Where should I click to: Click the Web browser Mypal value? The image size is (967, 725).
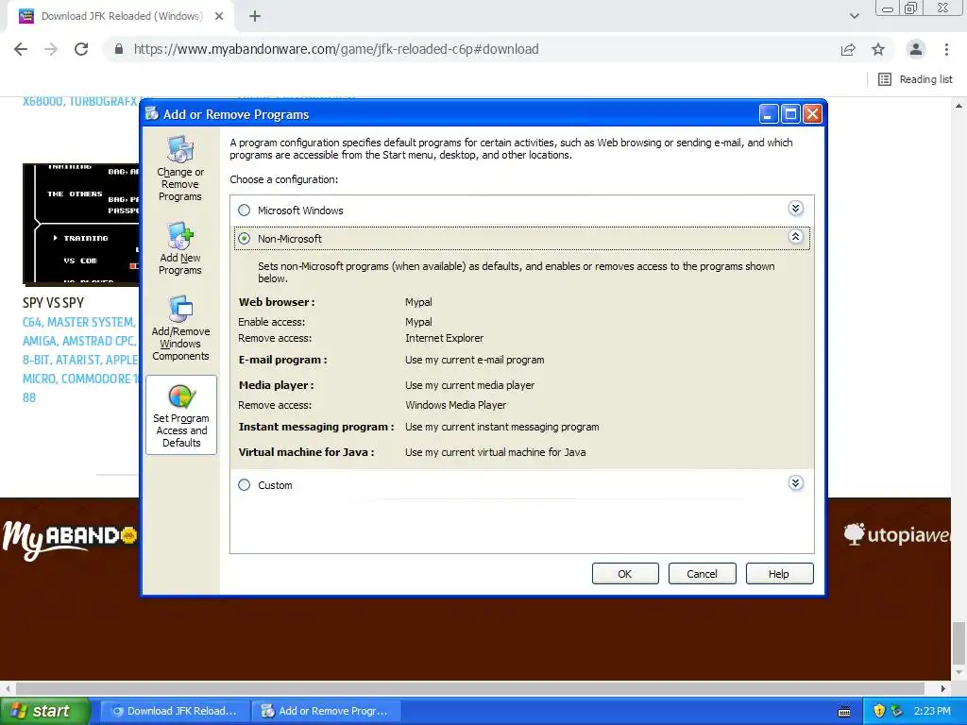418,302
